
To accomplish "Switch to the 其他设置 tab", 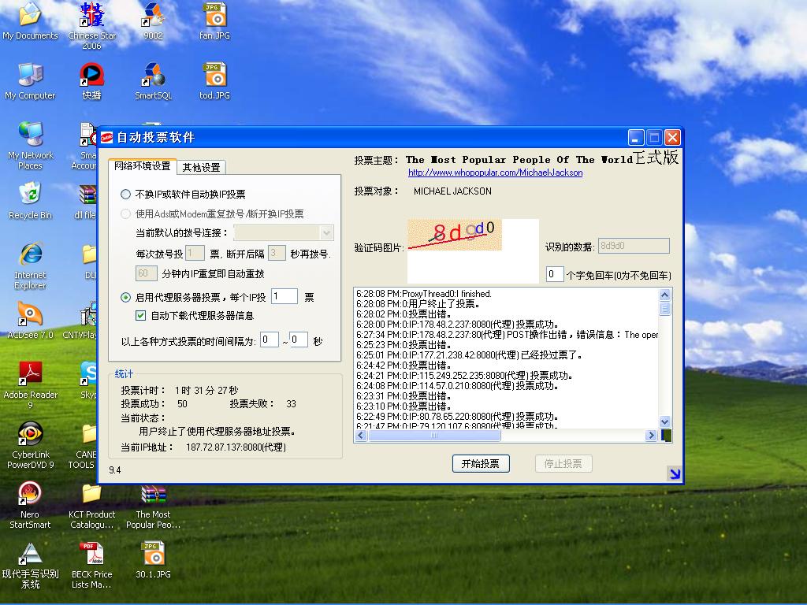I will [x=201, y=167].
